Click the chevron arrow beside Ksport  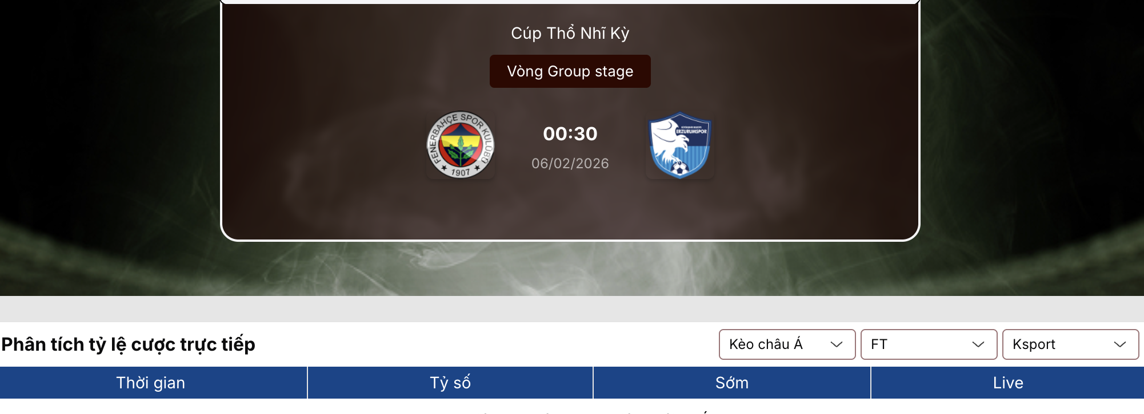pyautogui.click(x=1119, y=344)
